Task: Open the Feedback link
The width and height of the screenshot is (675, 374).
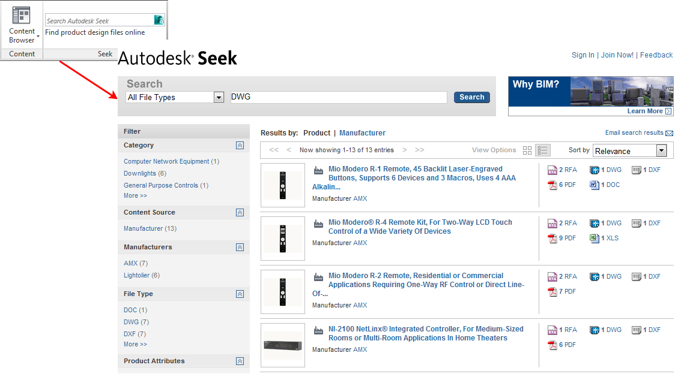Action: [x=656, y=55]
